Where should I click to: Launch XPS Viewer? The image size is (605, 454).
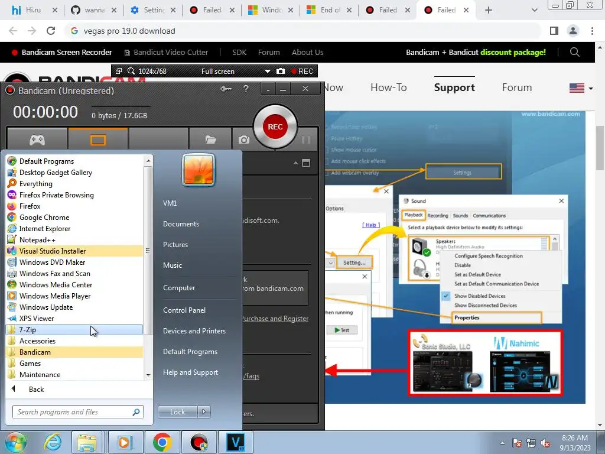point(75,318)
